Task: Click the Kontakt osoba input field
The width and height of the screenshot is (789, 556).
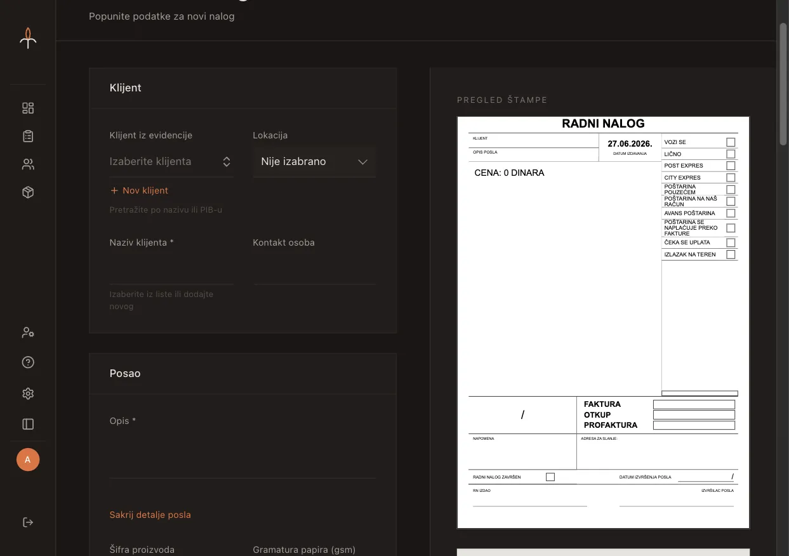Action: (314, 269)
